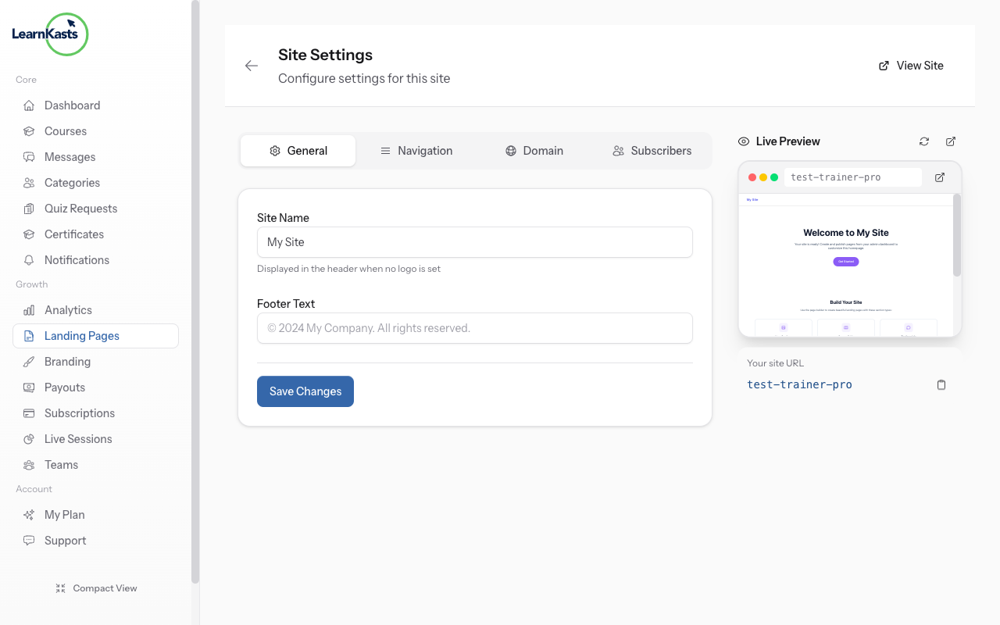Open the Quiz Requests section
The image size is (1000, 625).
pos(79,208)
